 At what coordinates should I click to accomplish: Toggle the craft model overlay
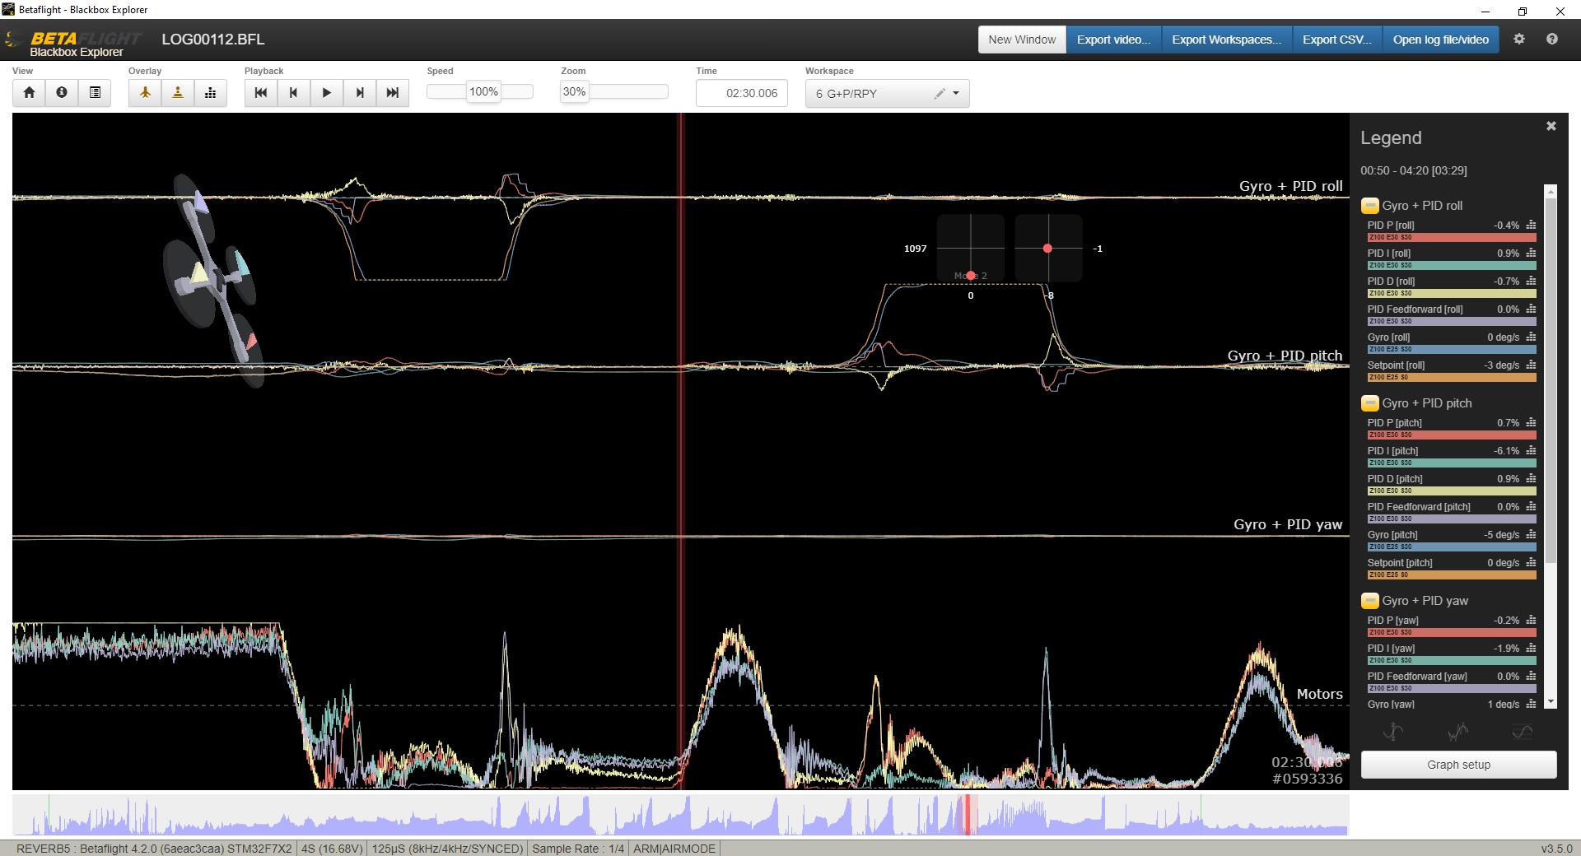146,93
